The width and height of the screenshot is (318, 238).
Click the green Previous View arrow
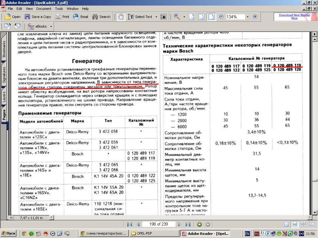tap(199, 224)
